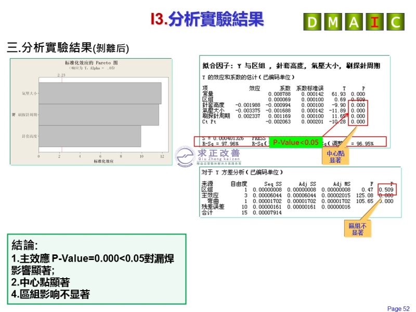This screenshot has height=312, width=416.
Task: Click the red-boxed 0.509 P value
Action: [387, 189]
